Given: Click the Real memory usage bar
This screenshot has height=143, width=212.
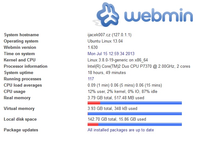Looking at the screenshot, I should pyautogui.click(x=134, y=103).
